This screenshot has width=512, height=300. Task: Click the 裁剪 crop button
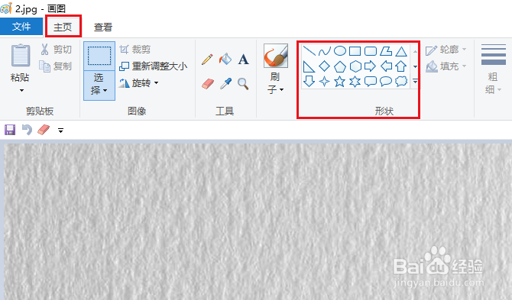[x=134, y=50]
